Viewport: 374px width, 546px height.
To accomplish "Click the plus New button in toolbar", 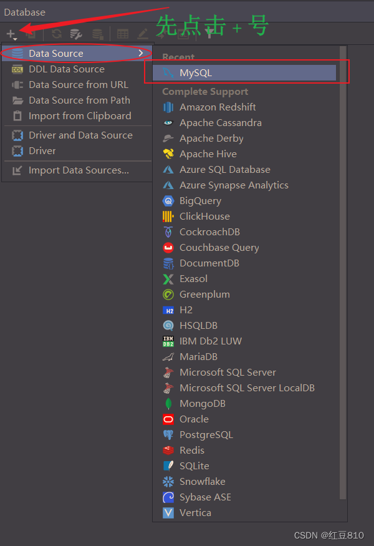I will (11, 34).
